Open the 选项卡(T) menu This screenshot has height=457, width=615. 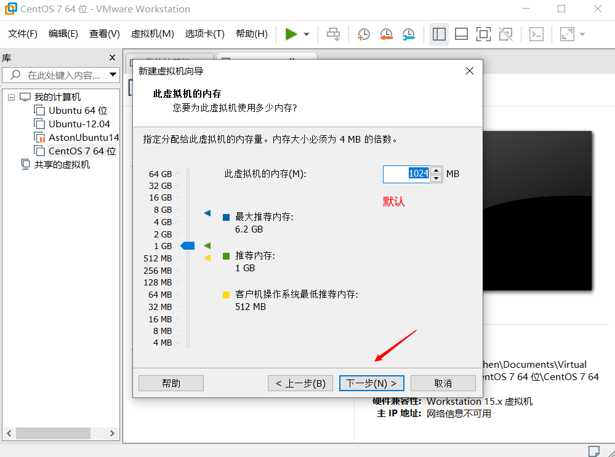205,34
